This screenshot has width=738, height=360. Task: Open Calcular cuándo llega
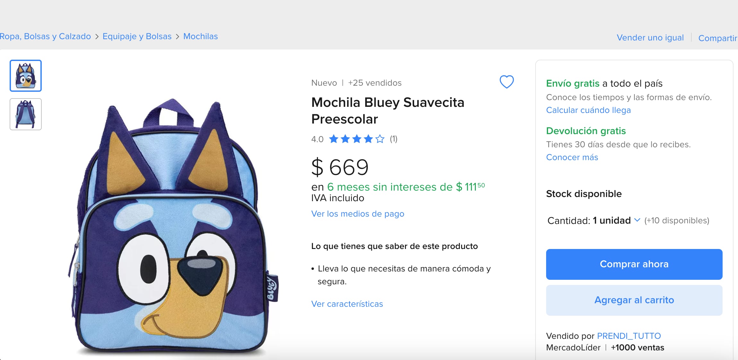588,110
